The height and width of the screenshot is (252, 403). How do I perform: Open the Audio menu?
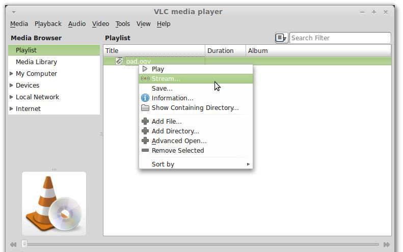(x=77, y=24)
